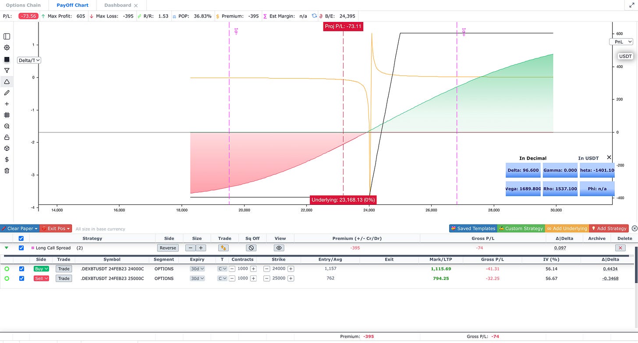Viewport: 638px width, 343px height.
Task: Click Trade button for 25000C leg
Action: pos(64,279)
